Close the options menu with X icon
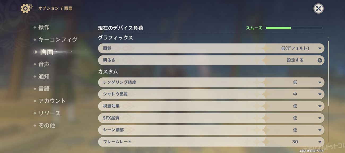 tap(318, 9)
